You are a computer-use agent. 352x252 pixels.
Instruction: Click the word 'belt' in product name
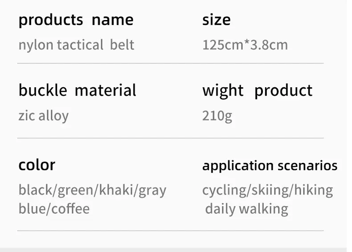pos(122,45)
